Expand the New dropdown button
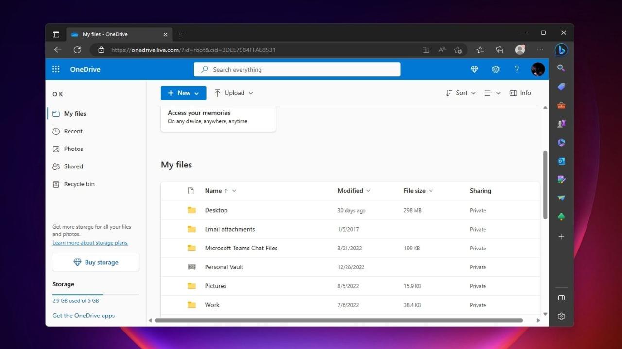 (183, 93)
